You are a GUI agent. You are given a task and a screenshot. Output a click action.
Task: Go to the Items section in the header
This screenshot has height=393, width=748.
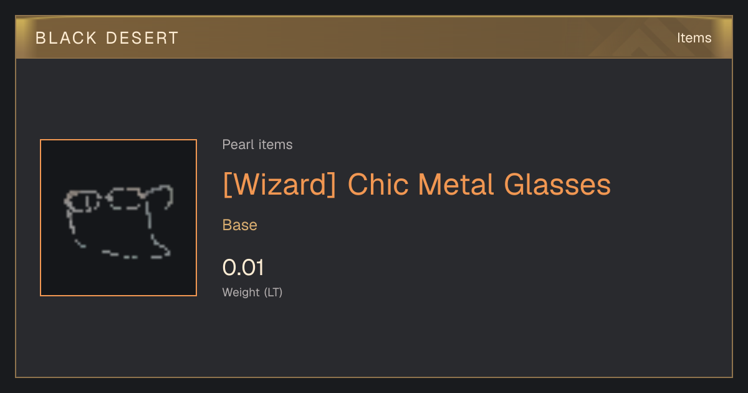click(694, 38)
